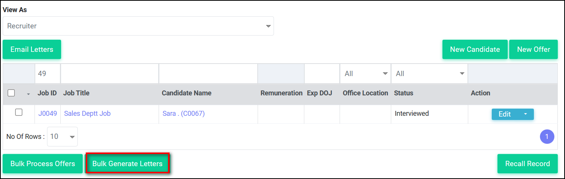This screenshot has height=179, width=565.
Task: Open the Sales Deptt Job link
Action: point(87,113)
